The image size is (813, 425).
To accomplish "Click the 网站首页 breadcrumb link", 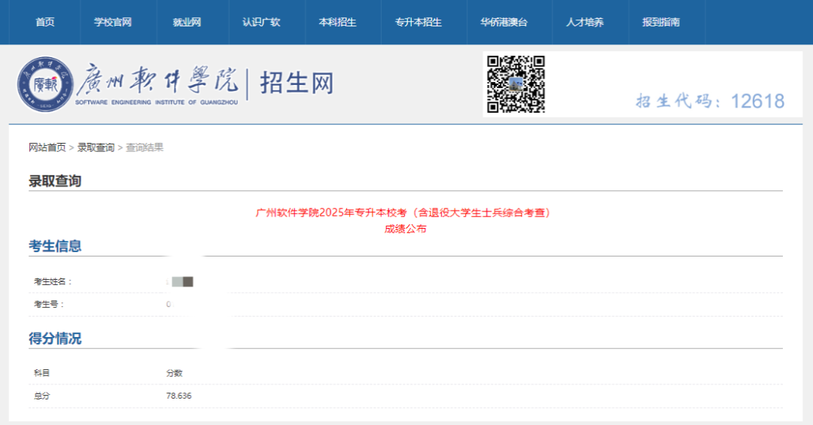I will tap(47, 147).
